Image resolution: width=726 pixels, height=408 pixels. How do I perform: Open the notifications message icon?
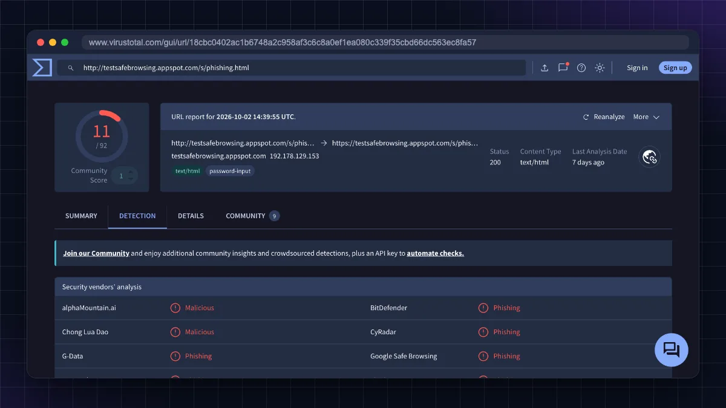563,67
